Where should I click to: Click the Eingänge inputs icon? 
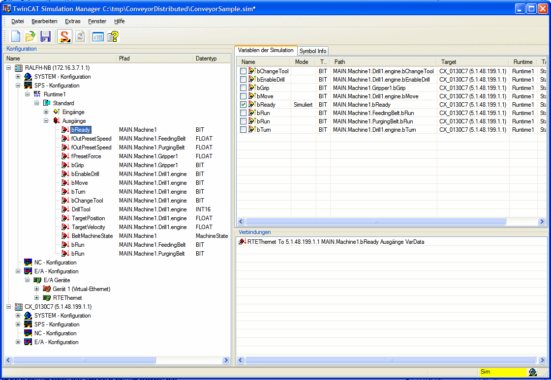tap(56, 112)
